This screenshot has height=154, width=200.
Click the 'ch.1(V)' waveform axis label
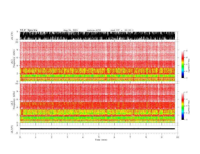click(x=12, y=36)
